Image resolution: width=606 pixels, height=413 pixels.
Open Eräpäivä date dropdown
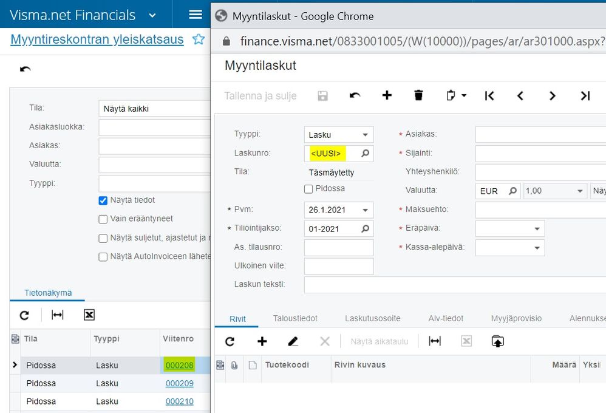coord(537,229)
